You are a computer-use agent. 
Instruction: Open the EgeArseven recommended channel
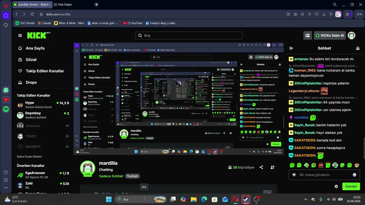pos(43,175)
